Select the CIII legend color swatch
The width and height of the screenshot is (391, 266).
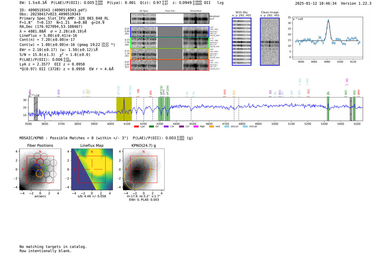[x=182, y=127]
